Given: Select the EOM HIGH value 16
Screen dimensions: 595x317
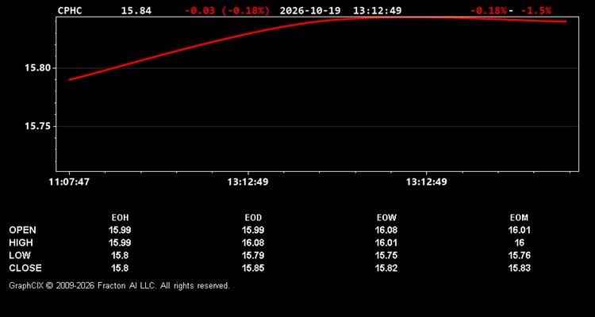Looking at the screenshot, I should [x=519, y=243].
